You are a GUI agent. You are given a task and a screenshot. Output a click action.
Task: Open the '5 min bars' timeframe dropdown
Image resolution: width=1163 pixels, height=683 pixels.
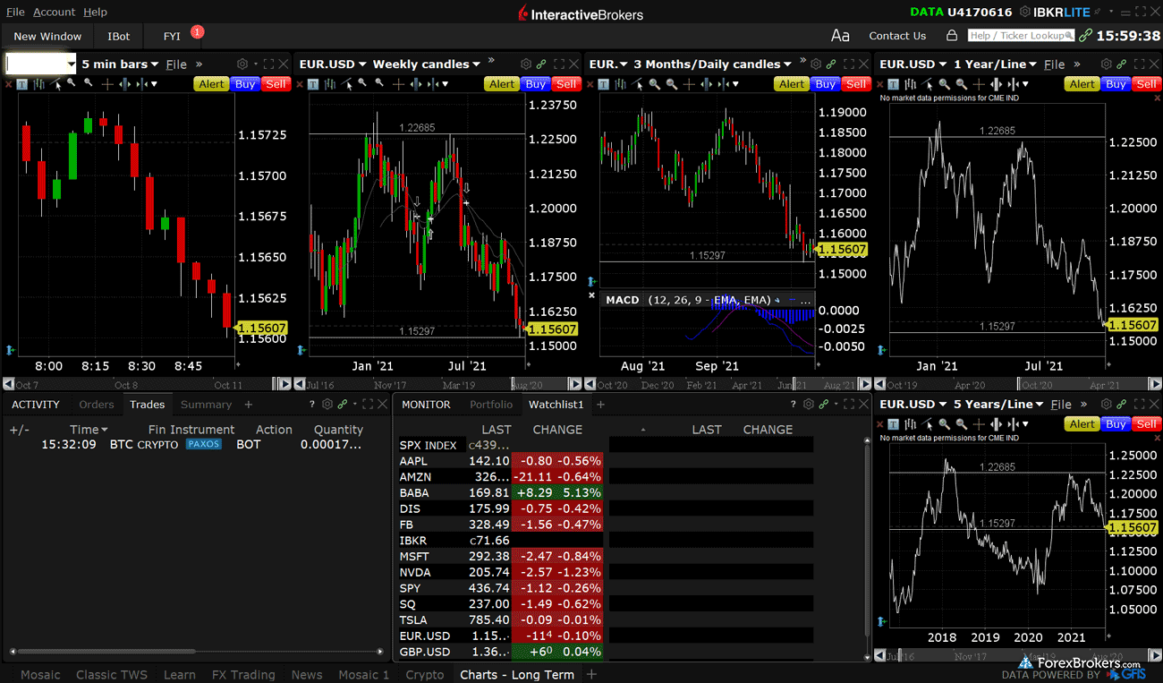pyautogui.click(x=120, y=64)
